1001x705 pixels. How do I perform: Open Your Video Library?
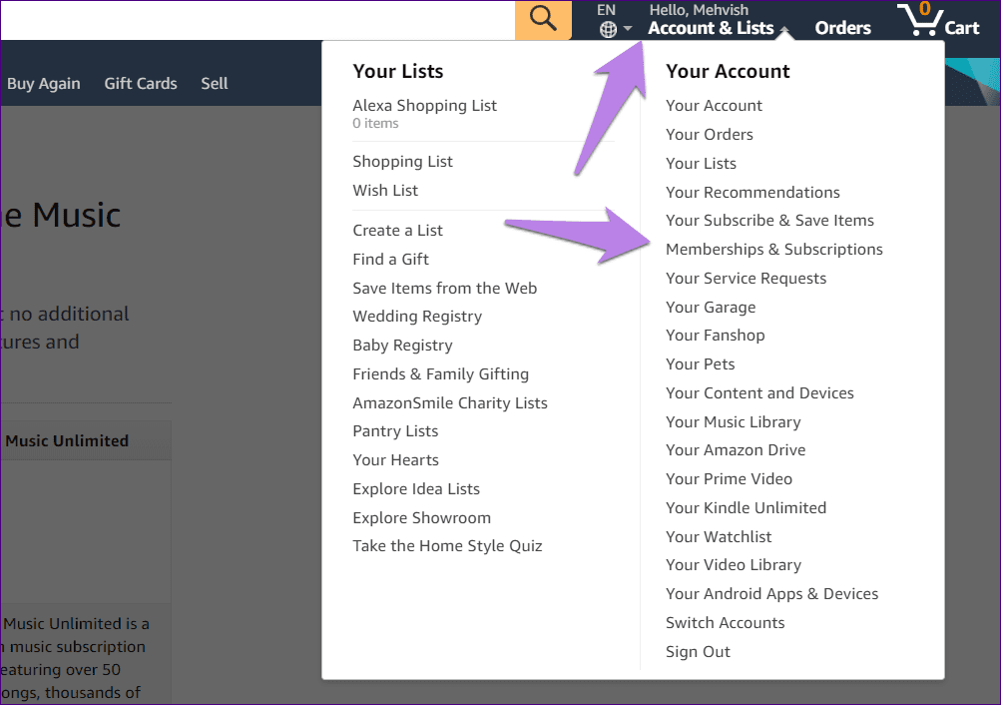(734, 565)
